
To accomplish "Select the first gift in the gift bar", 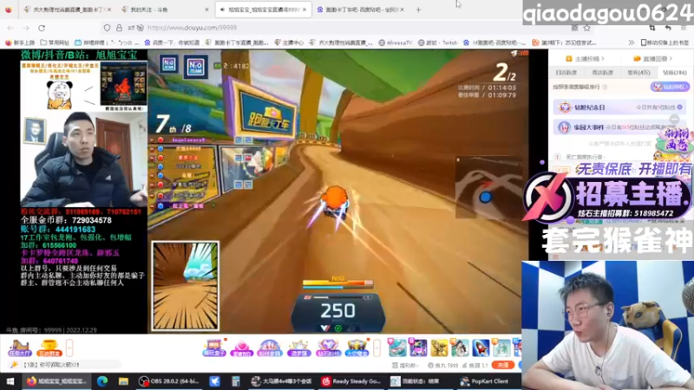I will [x=397, y=348].
